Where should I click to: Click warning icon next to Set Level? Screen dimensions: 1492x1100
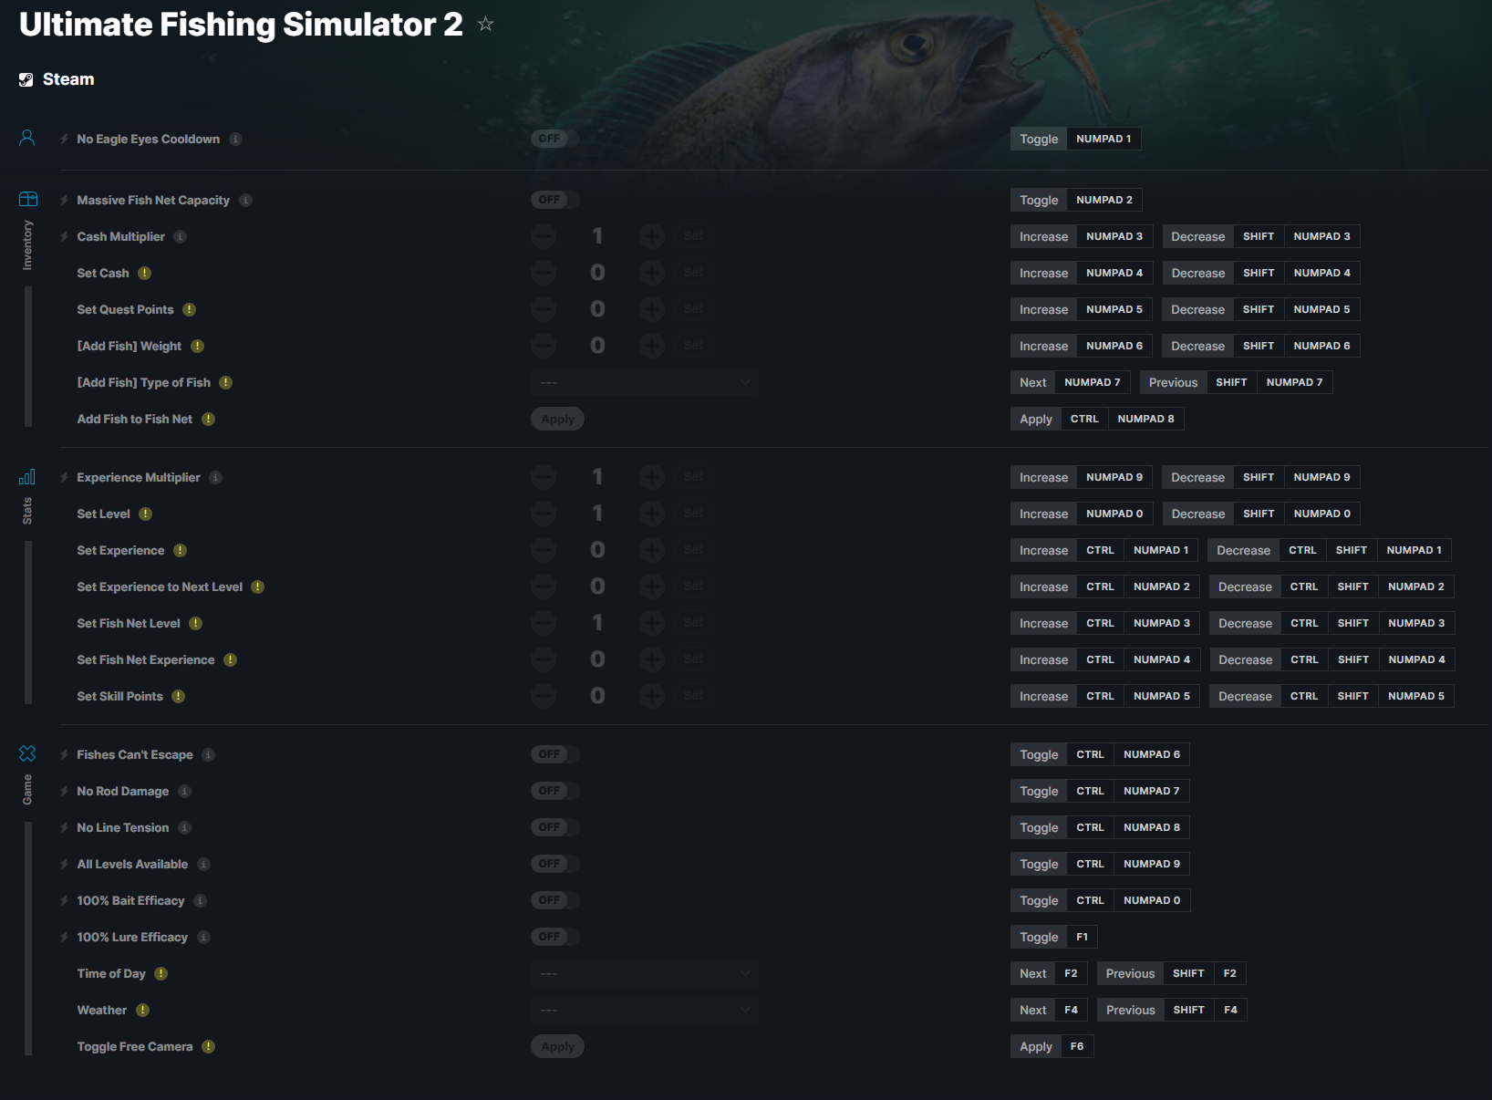click(x=145, y=514)
